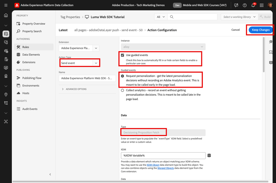Click the action Name input field
The height and width of the screenshot is (183, 276).
point(87,78)
